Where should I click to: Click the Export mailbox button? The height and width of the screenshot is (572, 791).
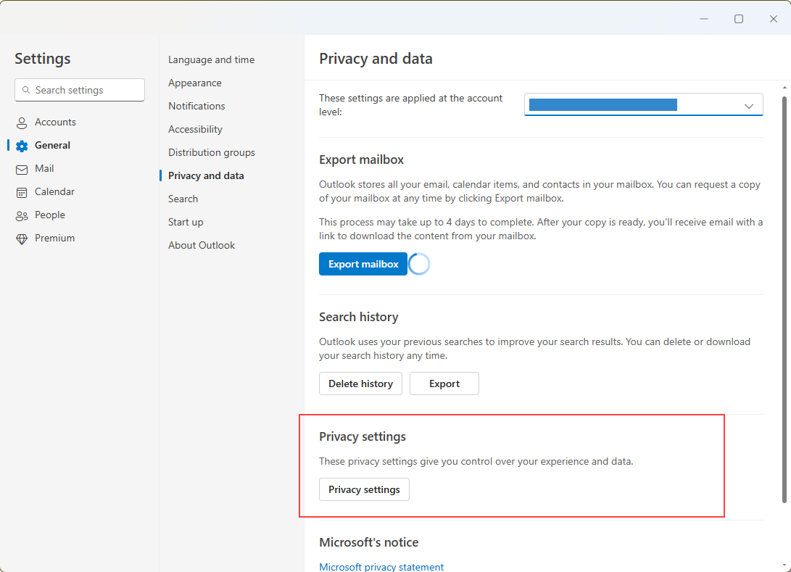(x=363, y=264)
